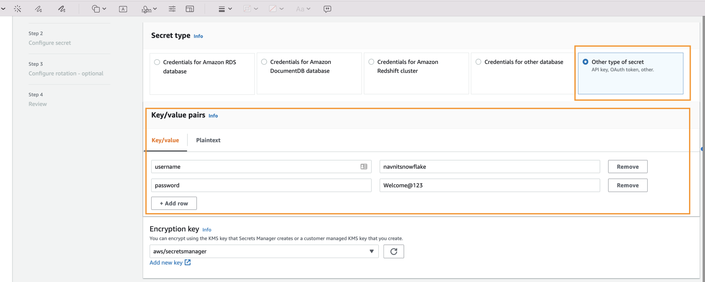Open Info link next to Secret type
Viewport: 705px width, 282px height.
198,36
